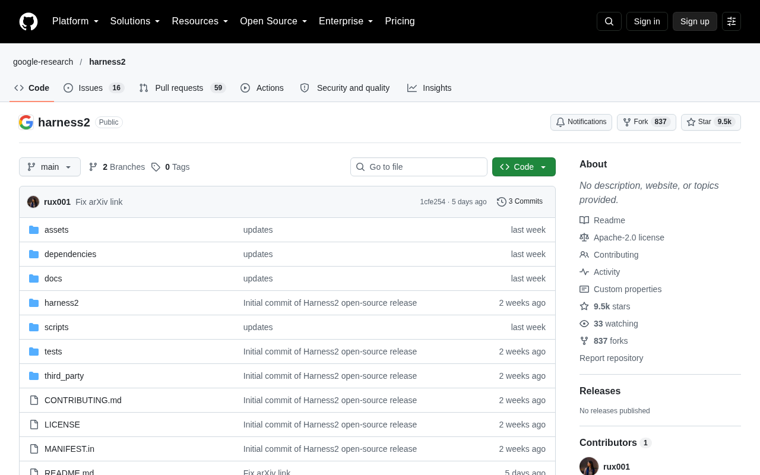Image resolution: width=760 pixels, height=475 pixels.
Task: Expand the green Code dropdown
Action: (x=524, y=167)
